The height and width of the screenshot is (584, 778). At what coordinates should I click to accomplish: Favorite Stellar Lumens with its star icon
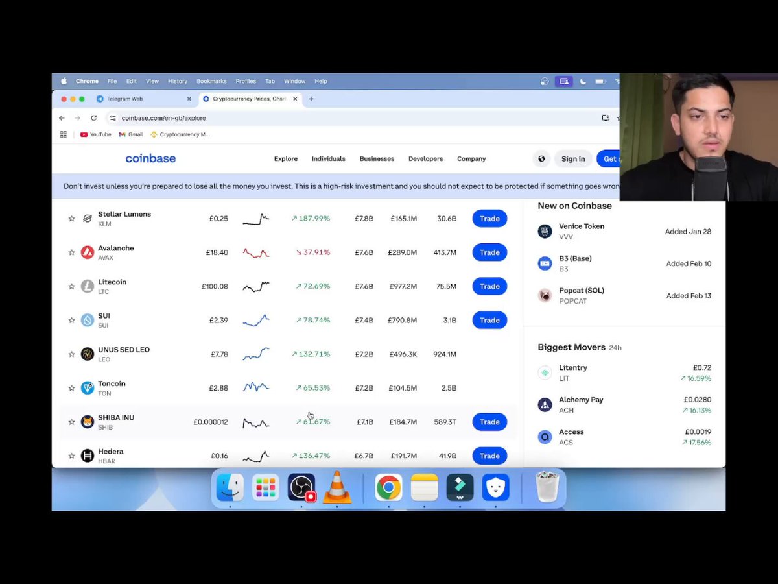tap(71, 219)
